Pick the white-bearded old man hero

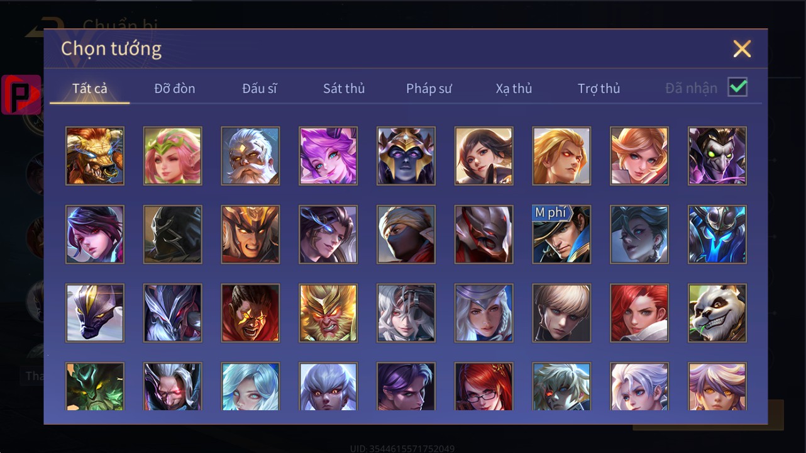tap(250, 156)
